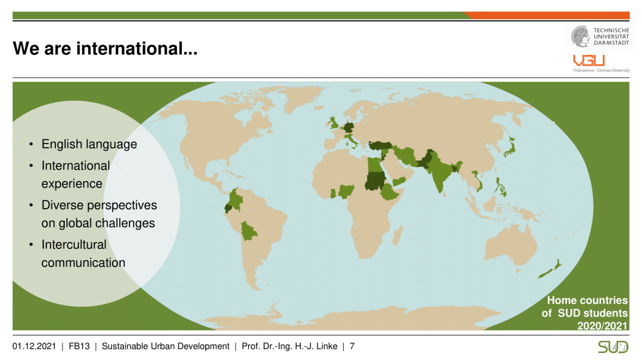Viewport: 642px width, 361px height.
Task: Click the SUD logo in the bottom corner
Action: click(613, 347)
